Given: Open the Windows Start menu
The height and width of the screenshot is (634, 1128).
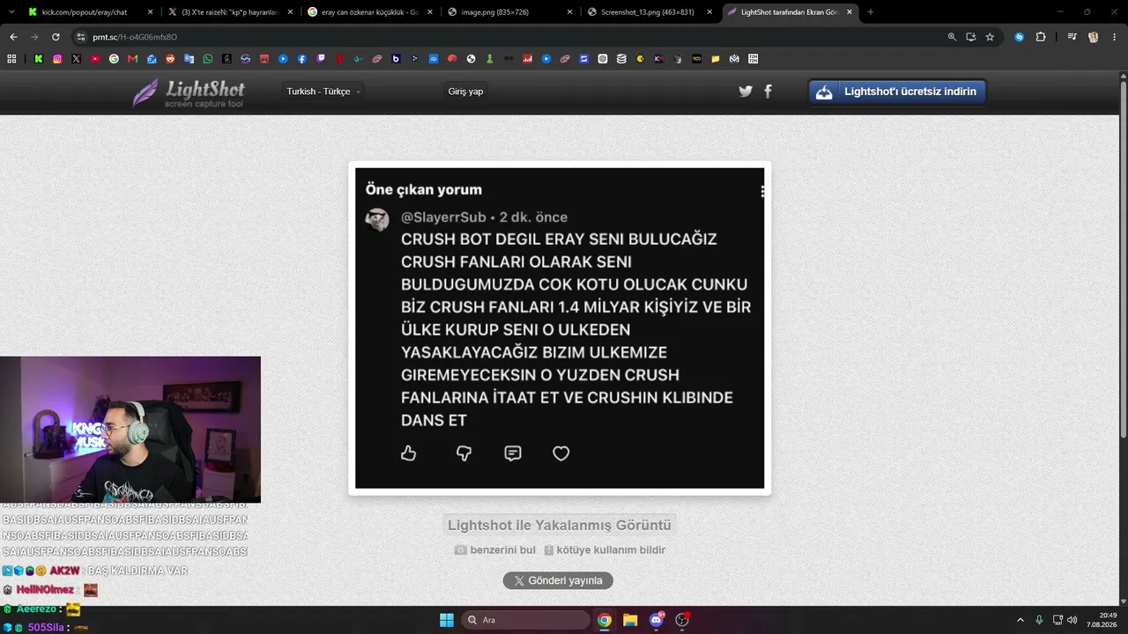Looking at the screenshot, I should pos(447,620).
